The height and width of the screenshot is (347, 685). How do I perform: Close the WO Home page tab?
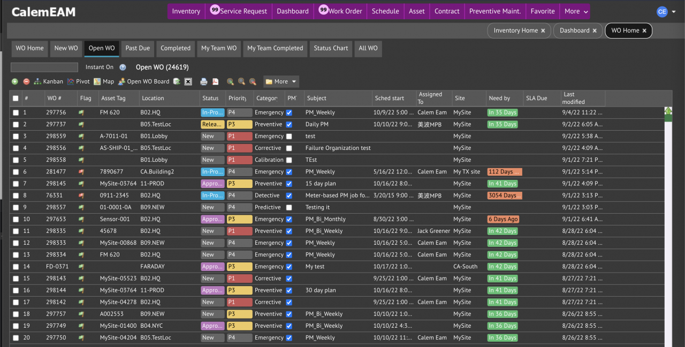point(644,31)
